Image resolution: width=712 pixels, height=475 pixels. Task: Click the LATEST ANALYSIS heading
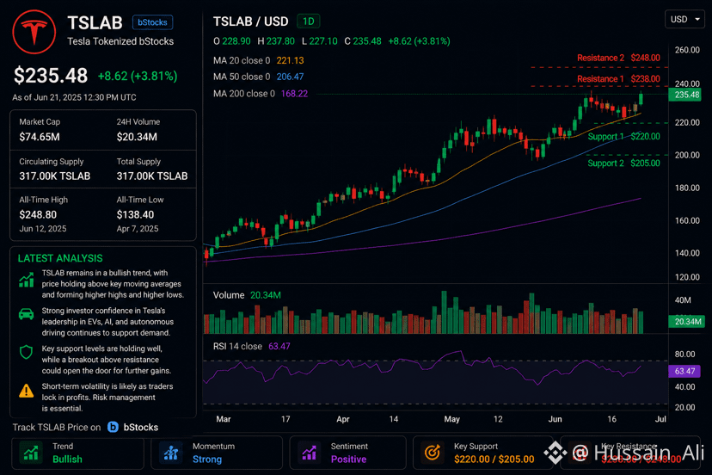tap(60, 258)
